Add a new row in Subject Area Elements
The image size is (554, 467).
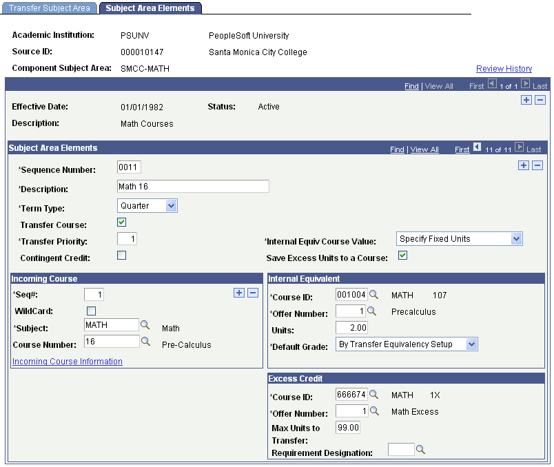click(523, 165)
